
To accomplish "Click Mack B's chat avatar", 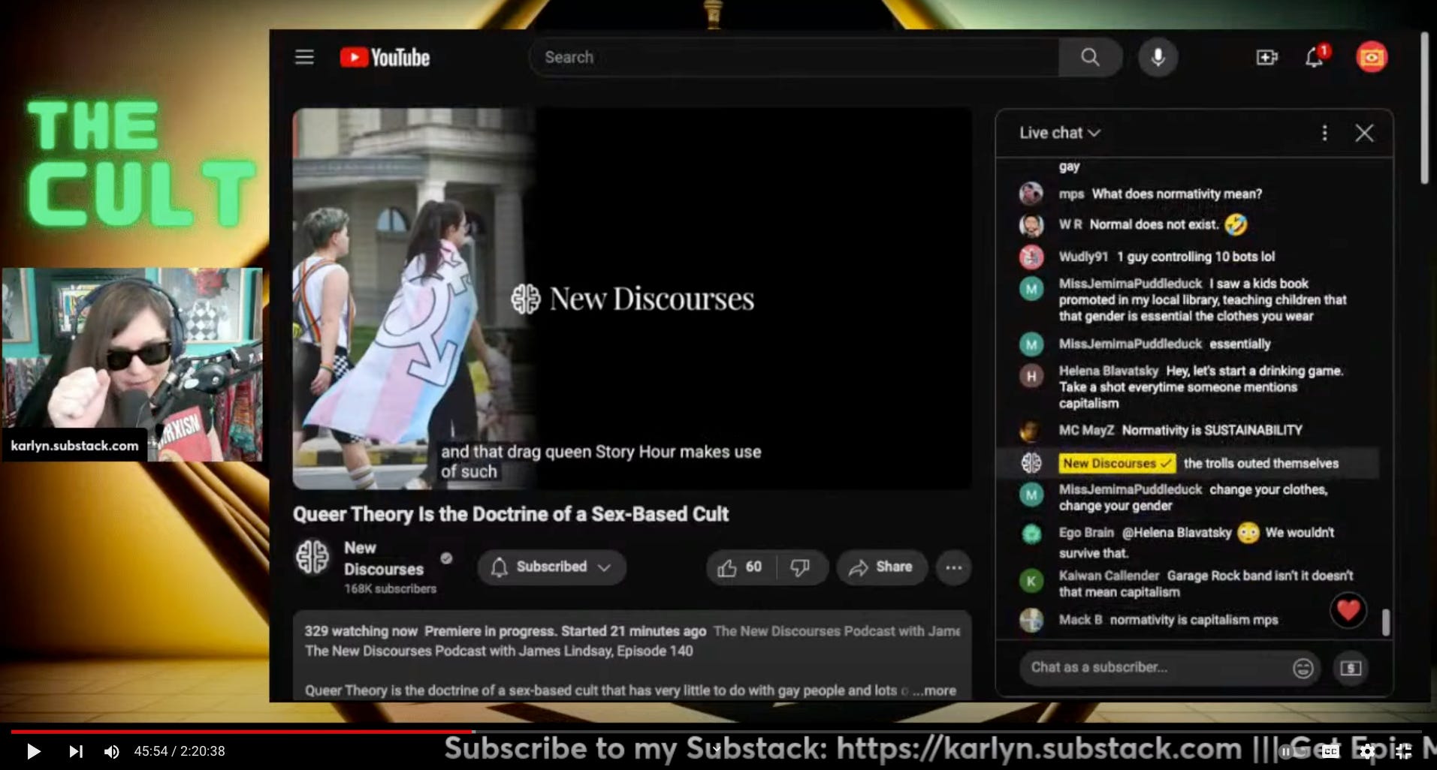I will (1031, 620).
